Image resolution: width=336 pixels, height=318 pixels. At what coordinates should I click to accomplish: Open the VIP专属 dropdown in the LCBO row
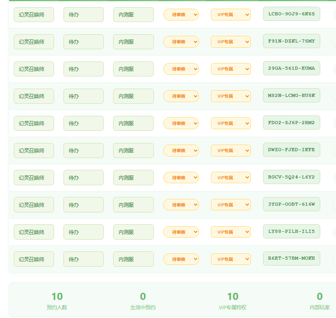point(231,15)
